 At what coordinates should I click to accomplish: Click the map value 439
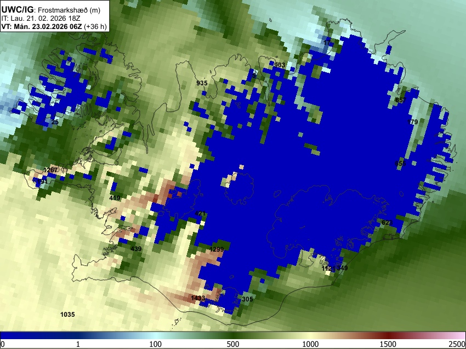click(136, 249)
